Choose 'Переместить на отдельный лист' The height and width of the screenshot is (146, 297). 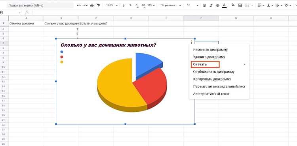tap(219, 86)
